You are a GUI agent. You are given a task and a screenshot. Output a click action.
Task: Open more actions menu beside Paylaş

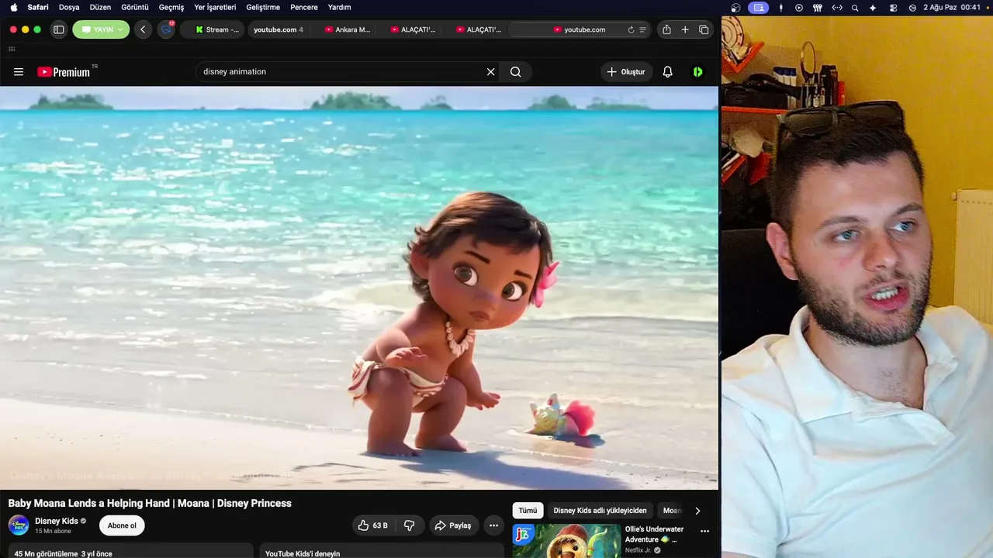point(493,525)
